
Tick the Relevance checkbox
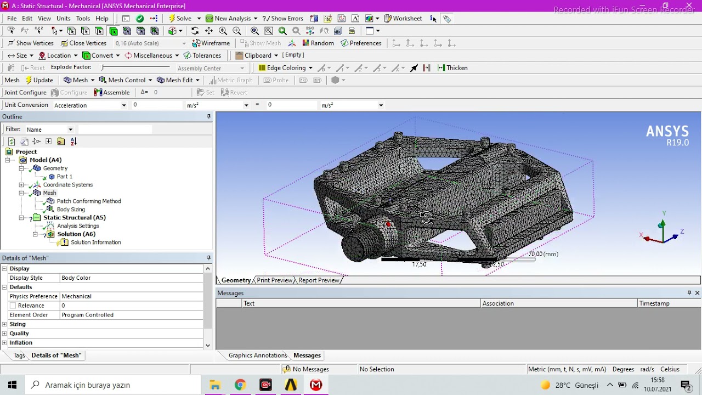(x=13, y=306)
